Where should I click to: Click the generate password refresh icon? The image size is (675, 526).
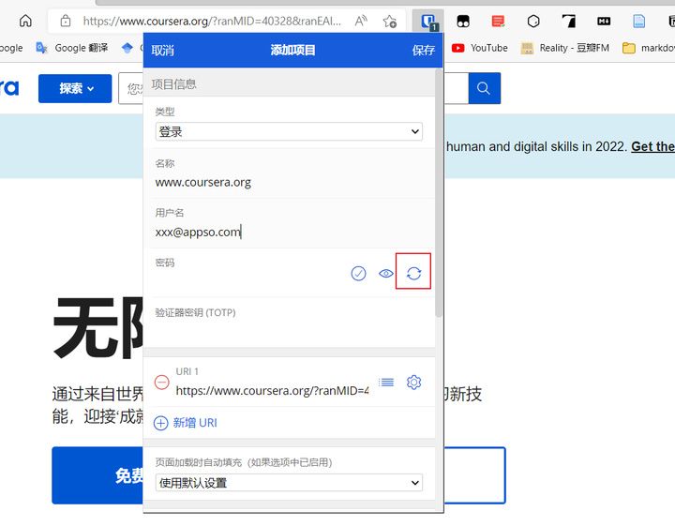coord(413,273)
